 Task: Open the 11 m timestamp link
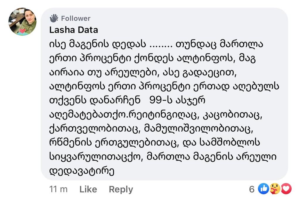pyautogui.click(x=58, y=189)
